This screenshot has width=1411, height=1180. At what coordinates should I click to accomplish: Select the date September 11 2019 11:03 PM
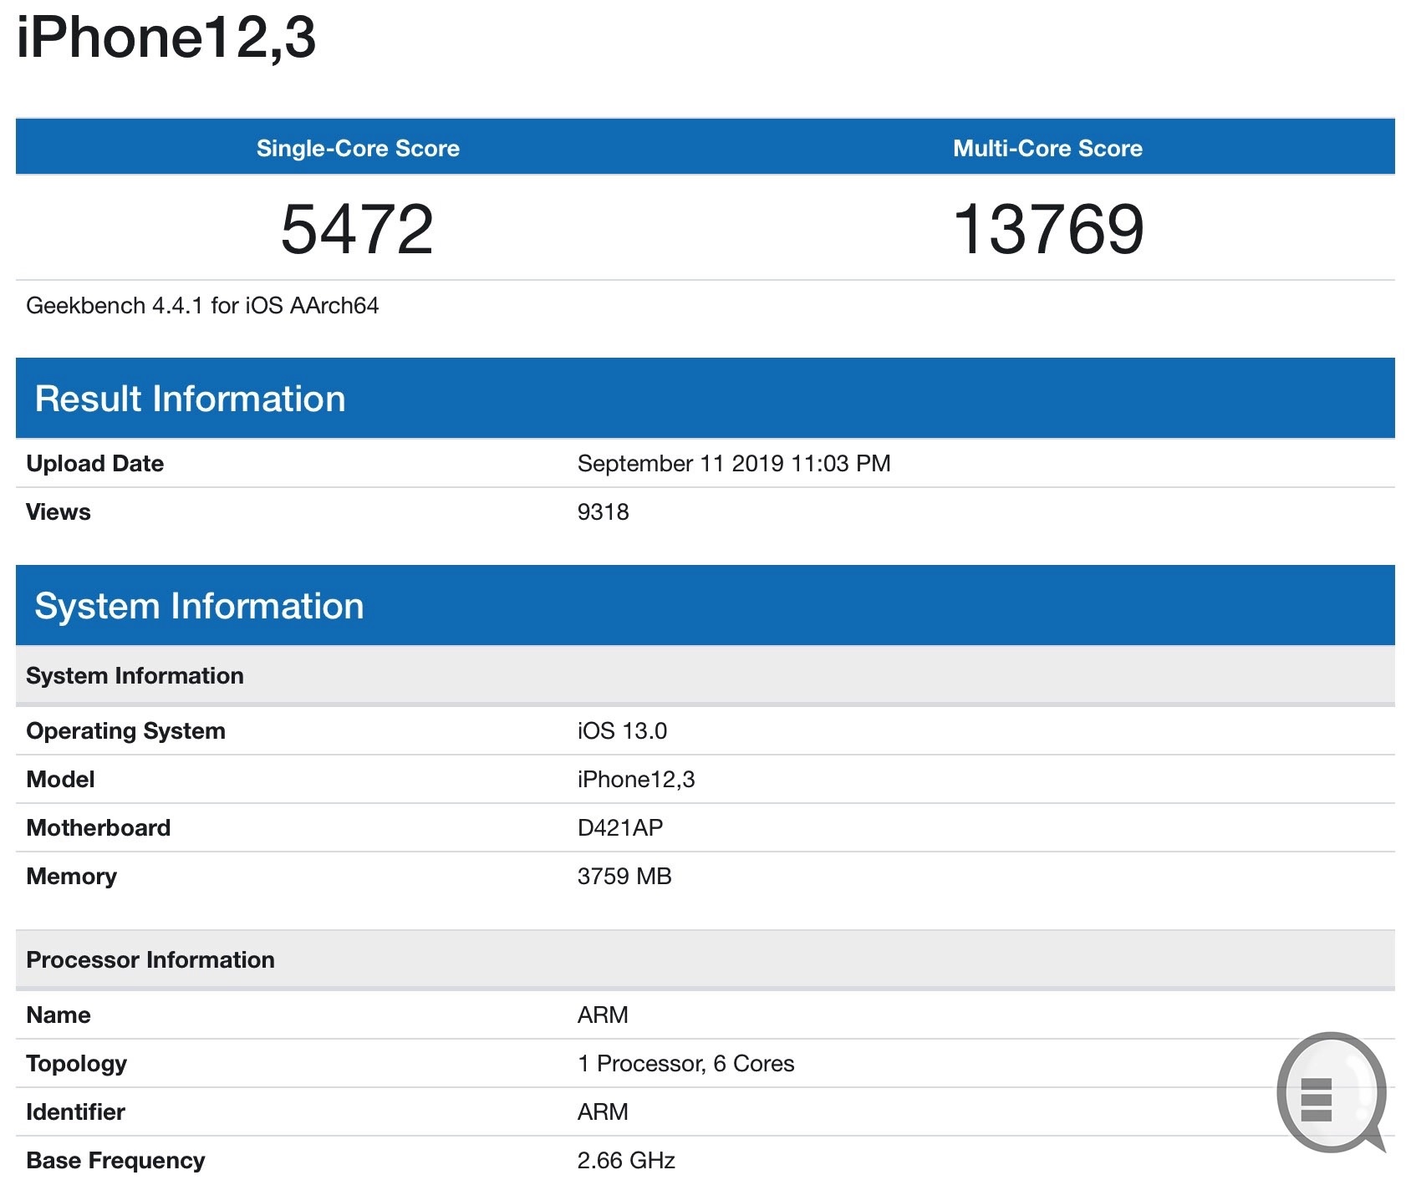click(x=734, y=464)
